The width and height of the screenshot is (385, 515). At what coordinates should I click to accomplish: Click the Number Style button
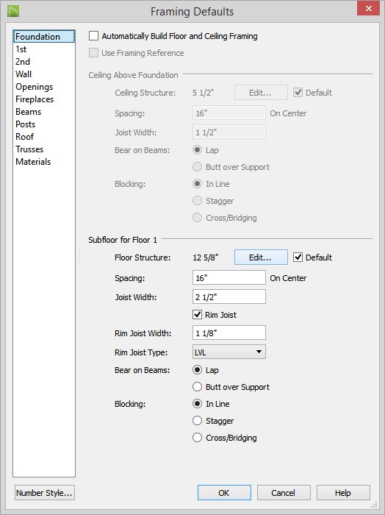click(x=45, y=493)
